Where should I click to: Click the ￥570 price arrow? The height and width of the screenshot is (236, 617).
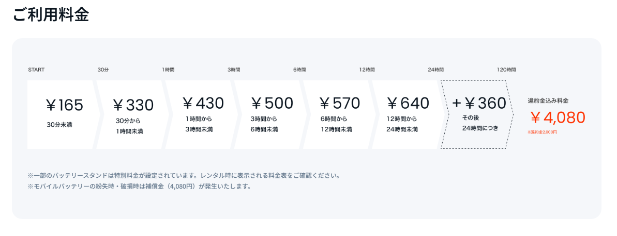pos(339,115)
